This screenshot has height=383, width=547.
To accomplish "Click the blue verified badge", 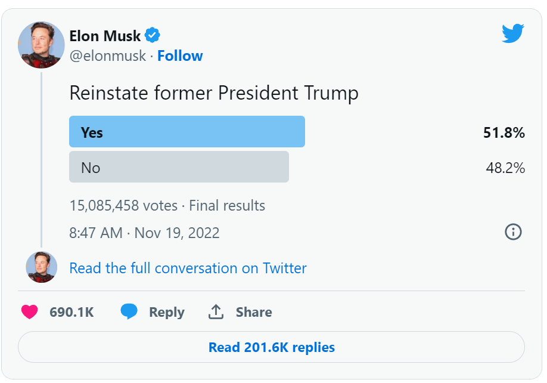I will coord(153,35).
